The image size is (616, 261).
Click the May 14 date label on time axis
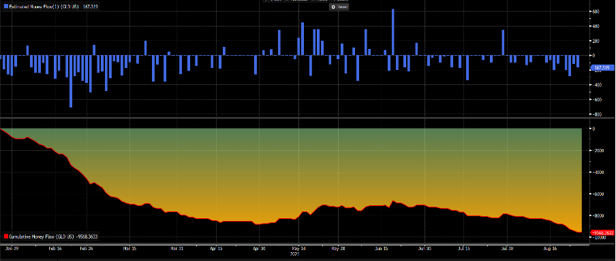[298, 249]
